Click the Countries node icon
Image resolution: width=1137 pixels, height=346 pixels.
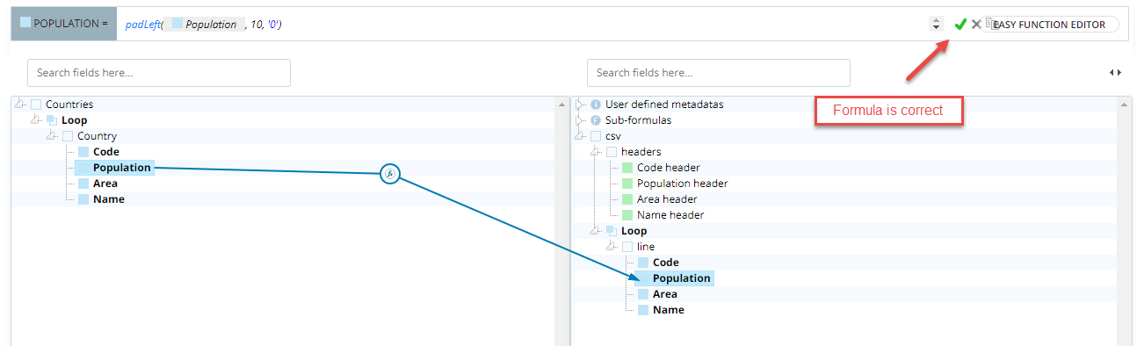point(36,105)
